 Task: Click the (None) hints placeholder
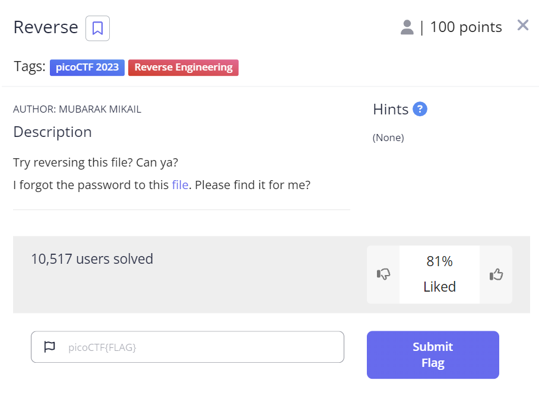click(388, 138)
